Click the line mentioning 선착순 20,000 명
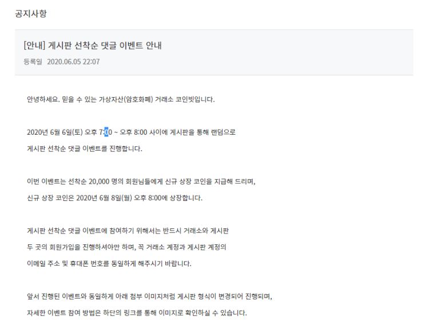 point(141,181)
